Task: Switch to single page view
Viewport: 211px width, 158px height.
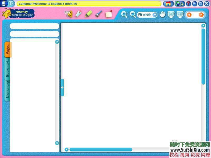Action: point(171,14)
